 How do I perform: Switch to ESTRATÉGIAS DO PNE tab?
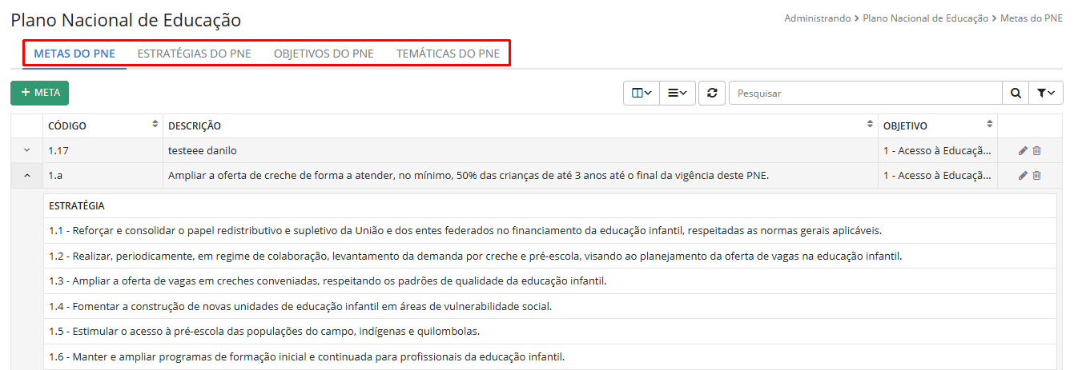(195, 54)
